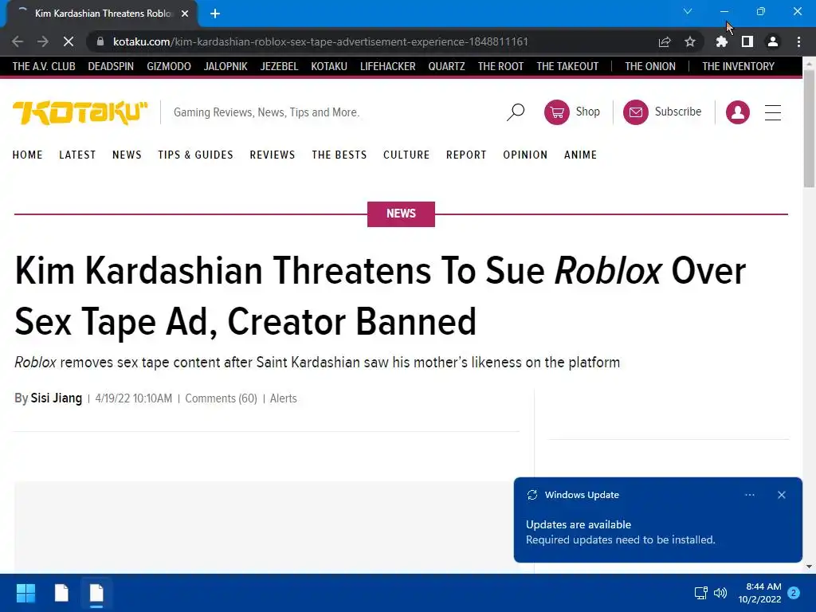Open Comments (60) link

tap(222, 398)
